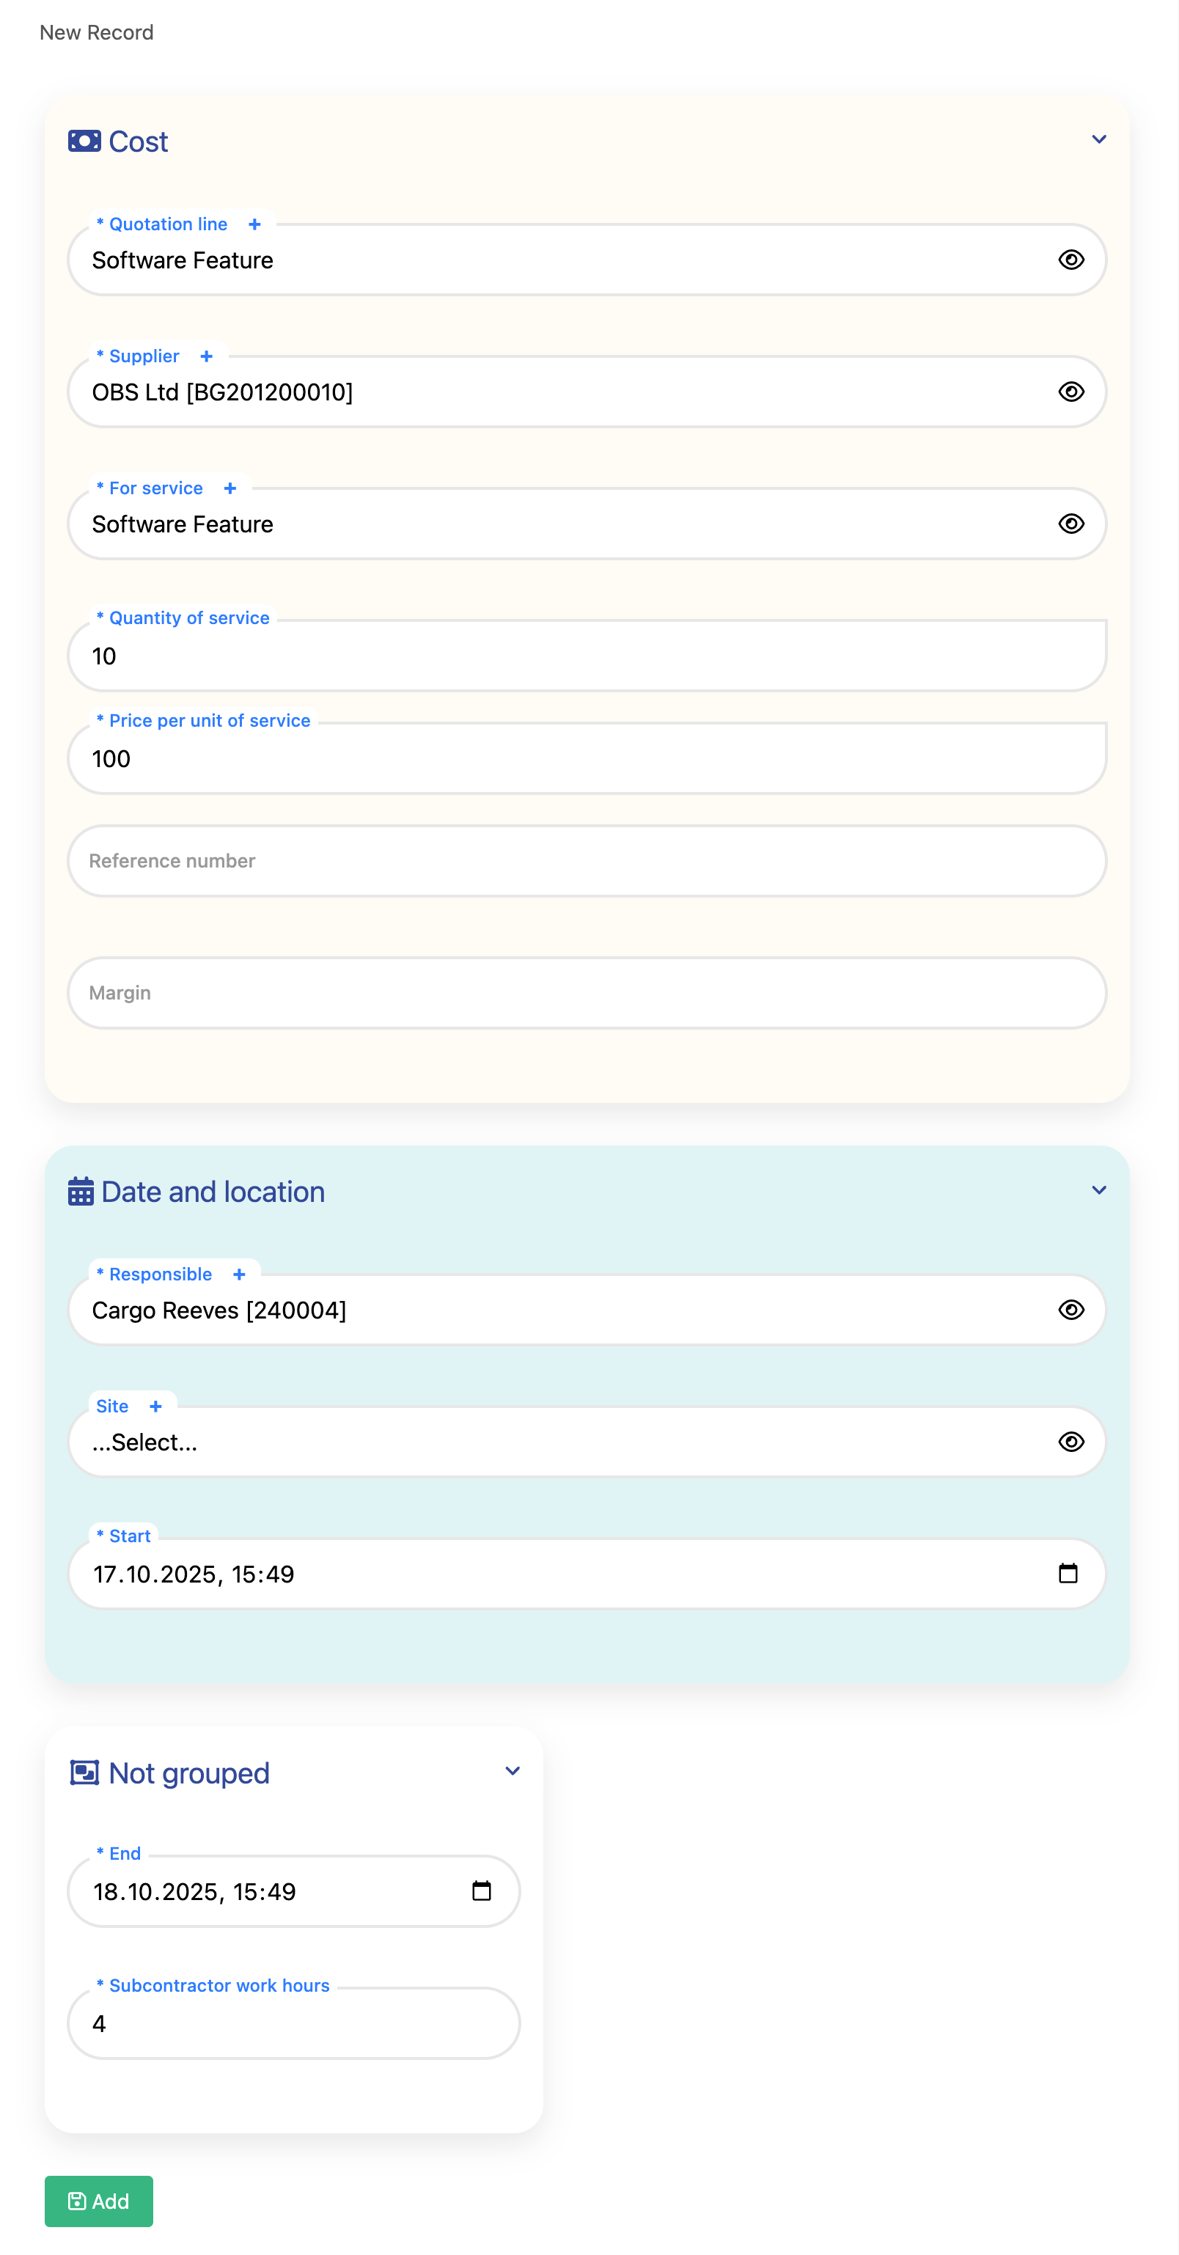Click plus icon beside For service

click(x=230, y=488)
